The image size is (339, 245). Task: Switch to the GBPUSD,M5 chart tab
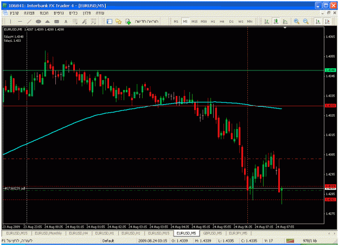coord(213,233)
